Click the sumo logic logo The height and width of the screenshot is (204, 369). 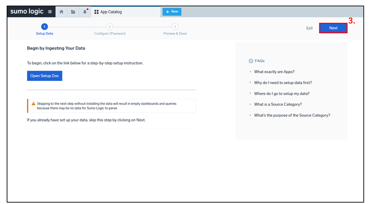point(27,11)
